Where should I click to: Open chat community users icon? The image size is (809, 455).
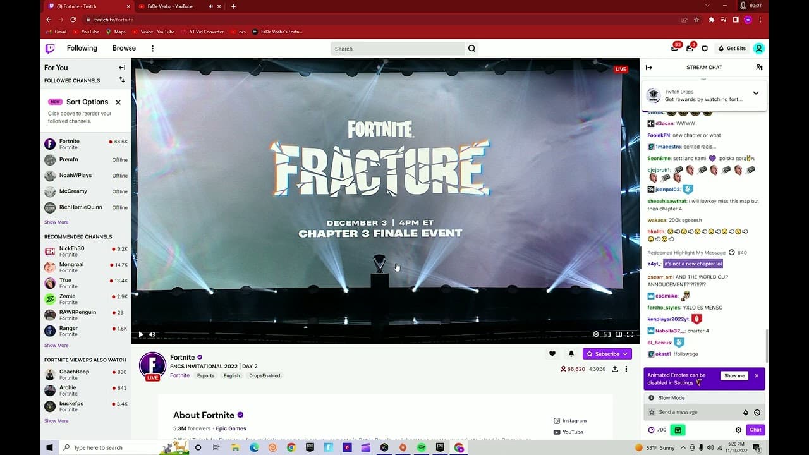click(759, 67)
